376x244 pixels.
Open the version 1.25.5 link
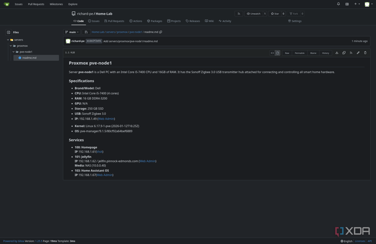39,241
